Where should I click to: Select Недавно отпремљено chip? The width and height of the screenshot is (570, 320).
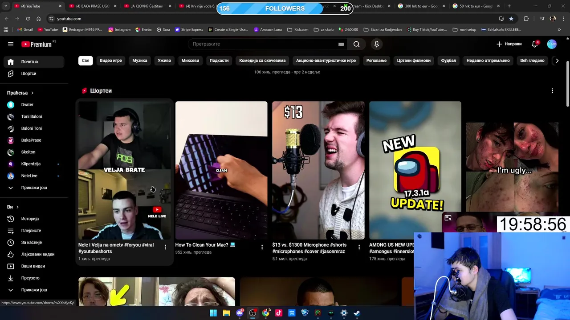click(x=488, y=60)
